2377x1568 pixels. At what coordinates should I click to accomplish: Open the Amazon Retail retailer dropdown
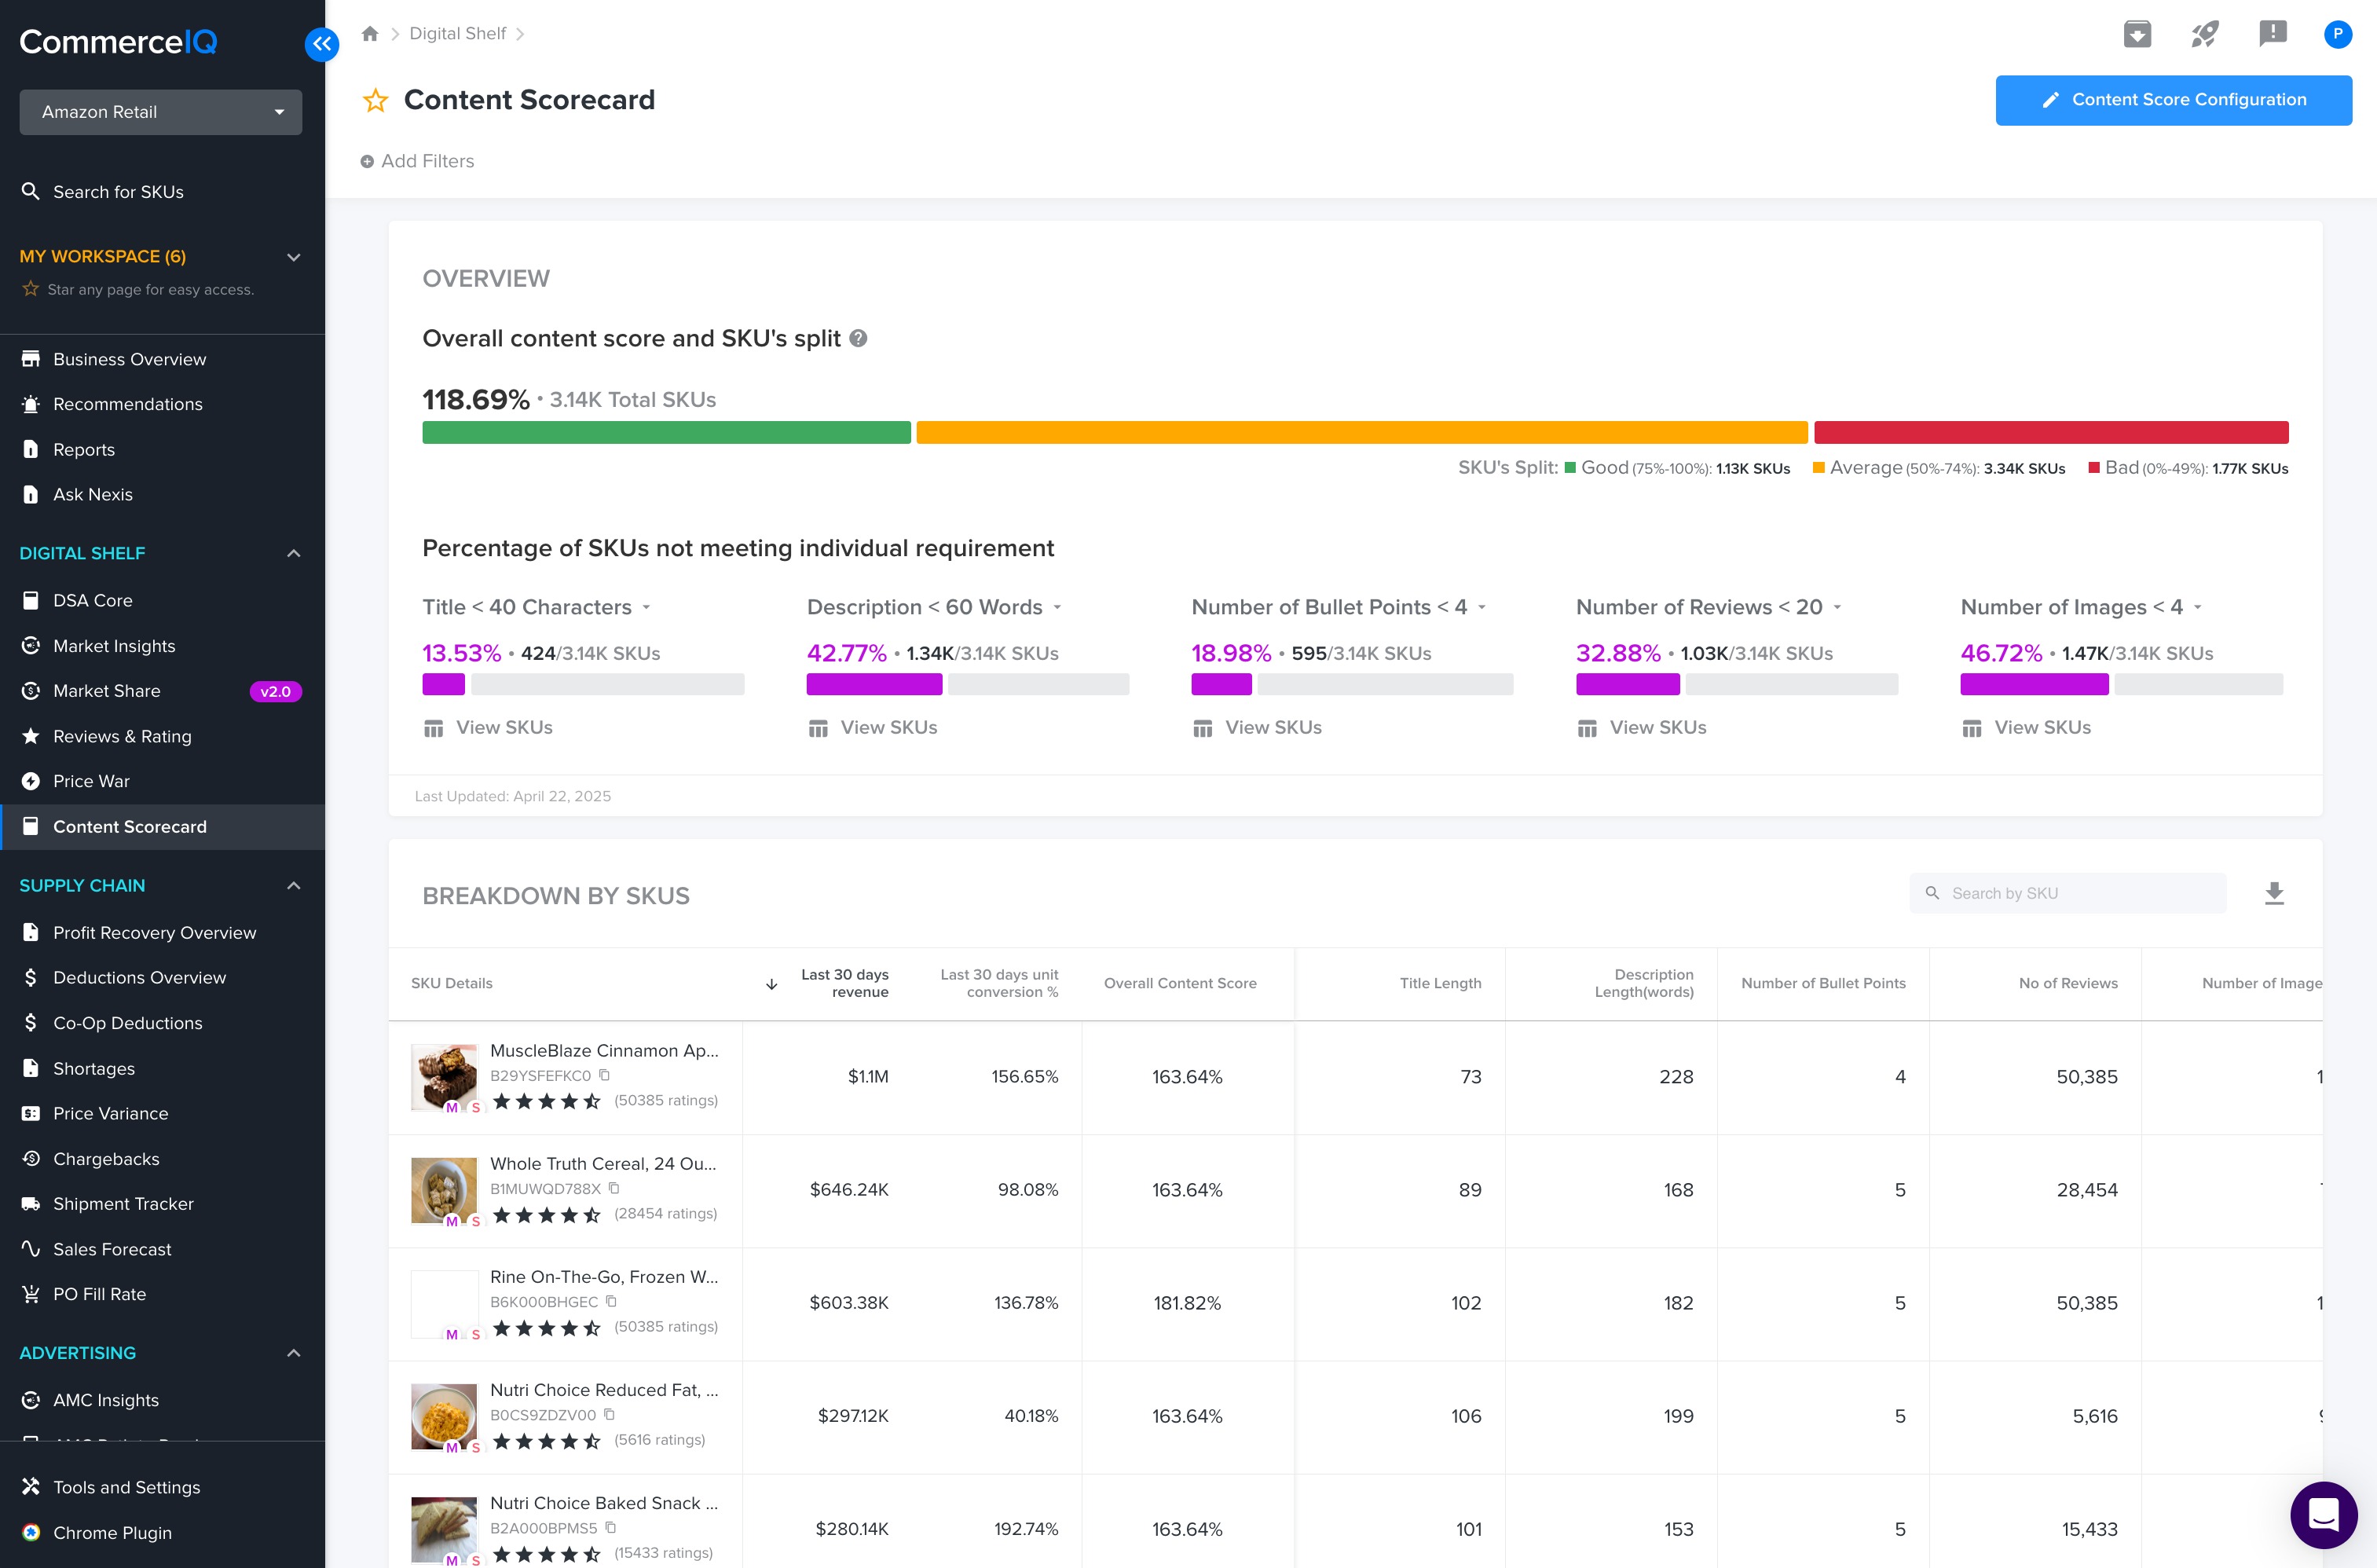pos(161,112)
